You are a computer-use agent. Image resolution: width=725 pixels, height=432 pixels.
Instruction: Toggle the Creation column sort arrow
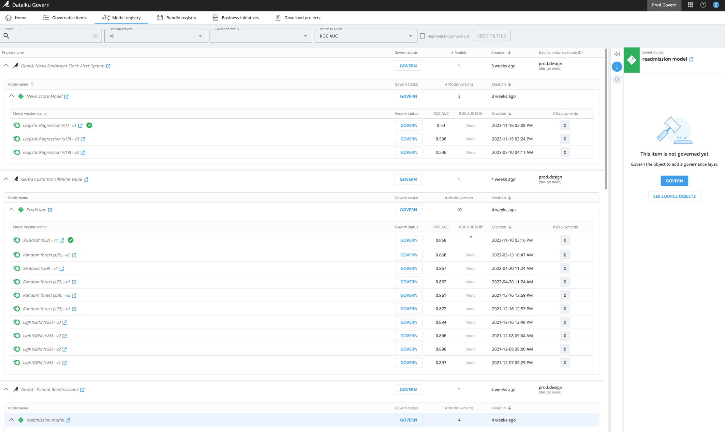(x=510, y=52)
